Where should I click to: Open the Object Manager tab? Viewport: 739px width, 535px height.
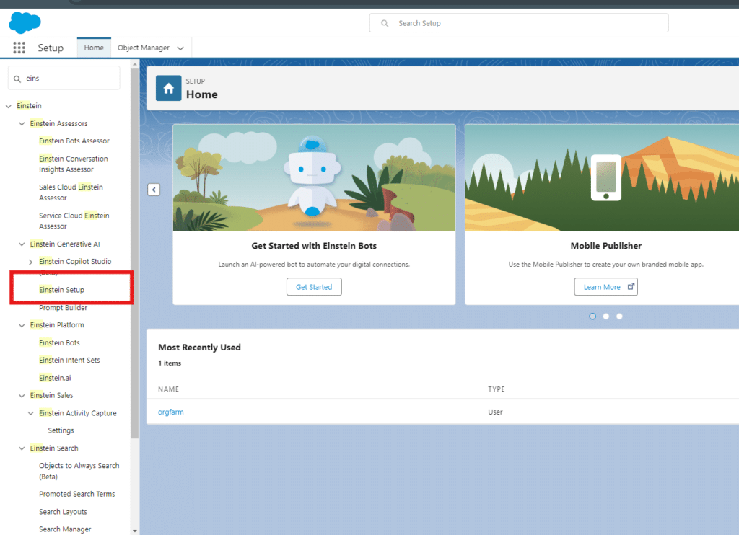(144, 48)
